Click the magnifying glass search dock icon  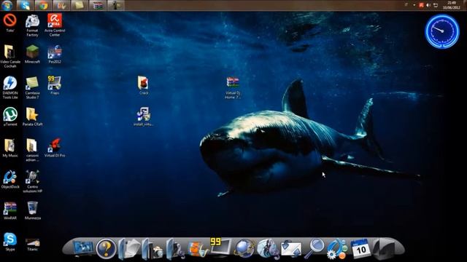[x=314, y=248]
